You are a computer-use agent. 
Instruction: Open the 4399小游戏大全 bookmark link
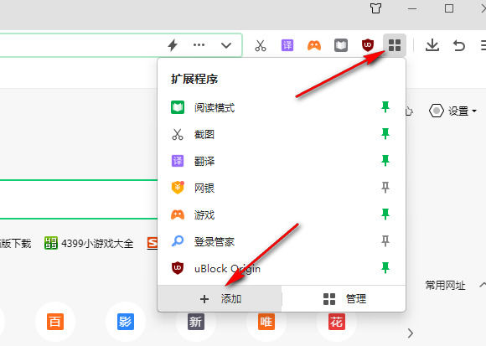tap(89, 243)
